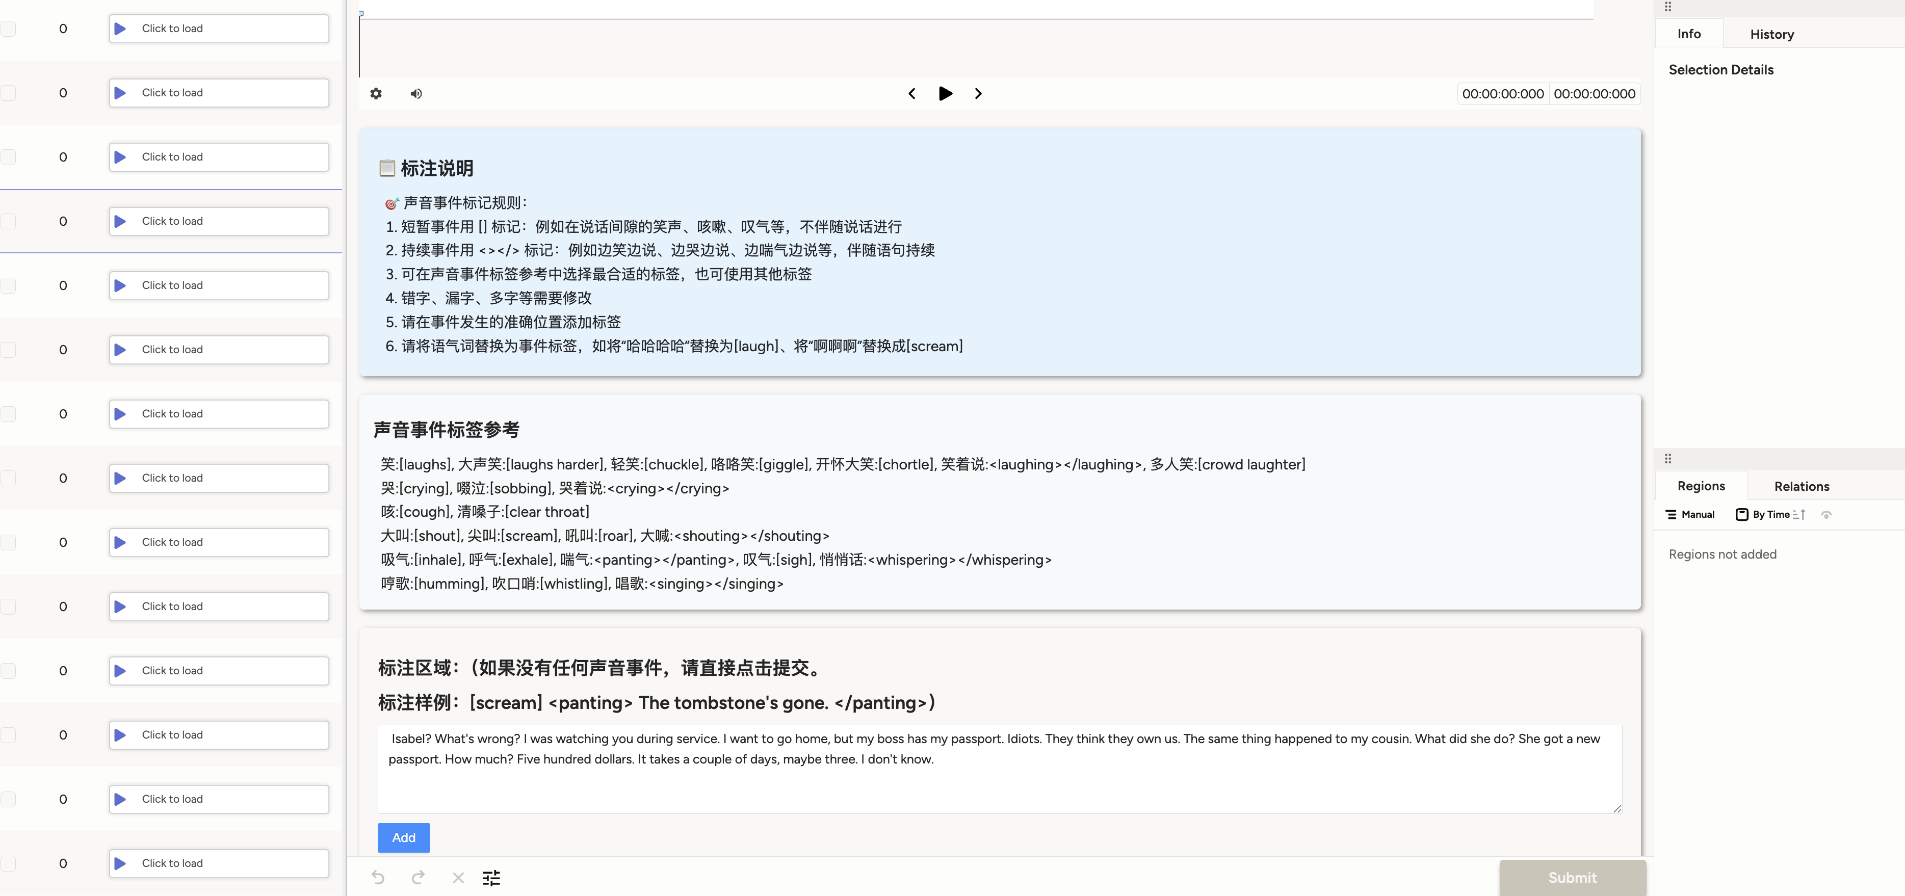1905x896 pixels.
Task: Reset annotation with the X icon
Action: pos(458,878)
